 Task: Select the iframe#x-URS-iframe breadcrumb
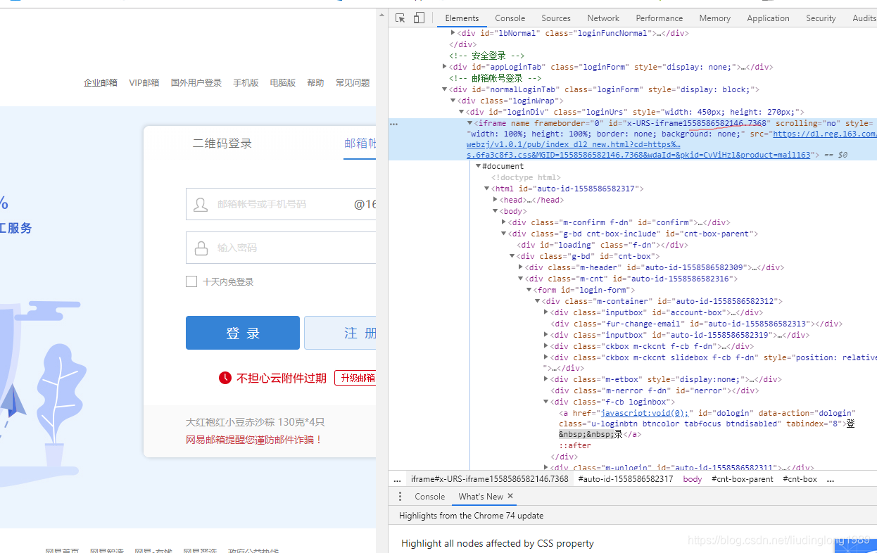pyautogui.click(x=490, y=479)
